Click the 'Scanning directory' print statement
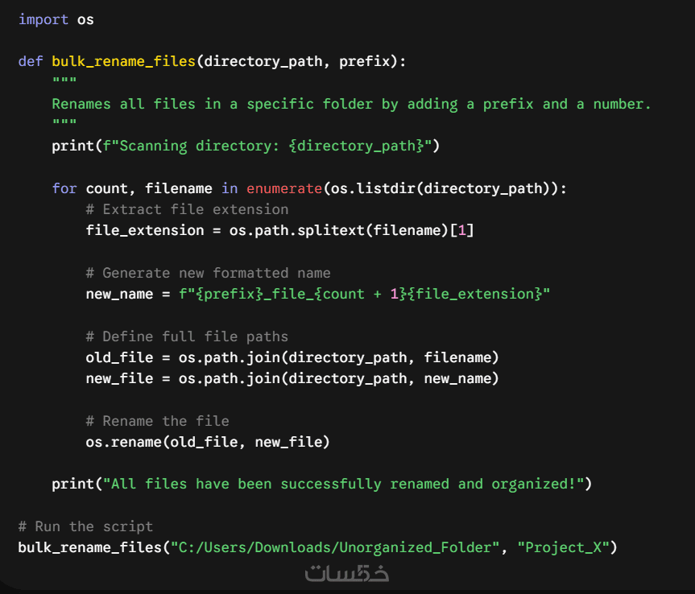The height and width of the screenshot is (594, 695). 246,146
